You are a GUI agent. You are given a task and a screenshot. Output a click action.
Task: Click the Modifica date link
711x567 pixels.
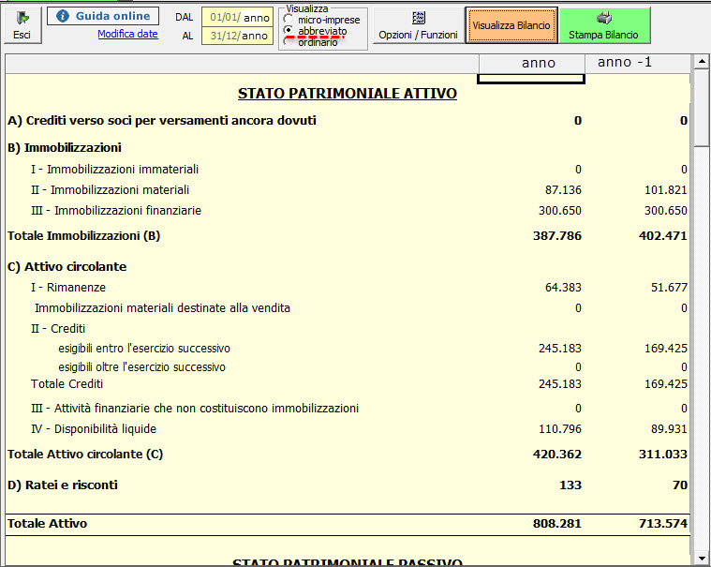pyautogui.click(x=127, y=34)
